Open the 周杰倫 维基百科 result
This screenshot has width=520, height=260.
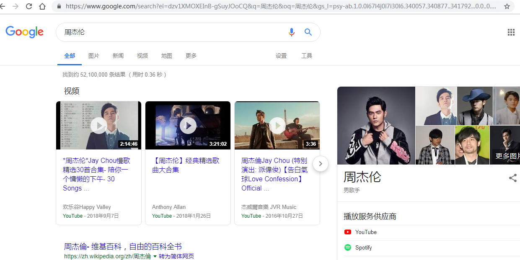coord(123,247)
